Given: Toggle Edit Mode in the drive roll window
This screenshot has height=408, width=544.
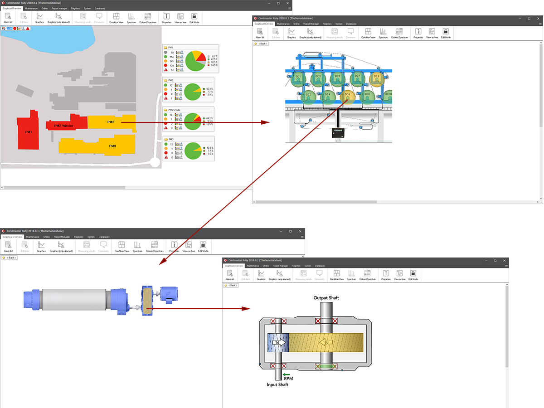Looking at the screenshot, I should (203, 247).
